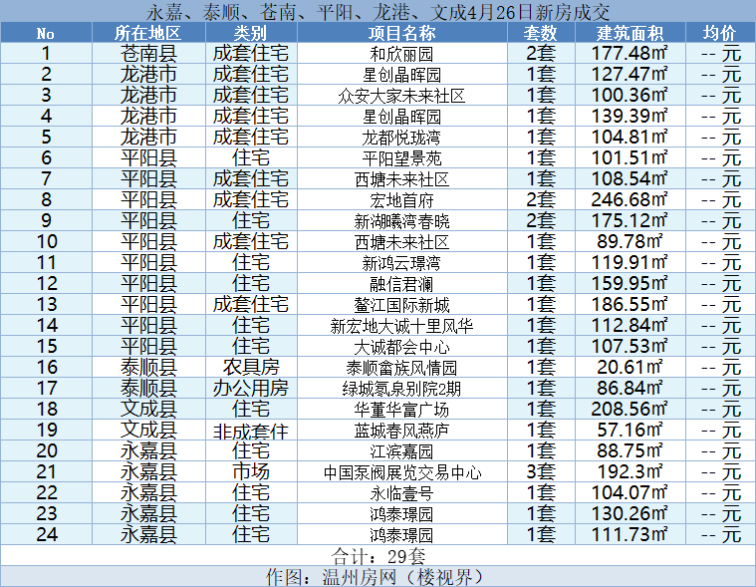
Task: Select the 江滨嘉园 project cell
Action: [x=401, y=451]
